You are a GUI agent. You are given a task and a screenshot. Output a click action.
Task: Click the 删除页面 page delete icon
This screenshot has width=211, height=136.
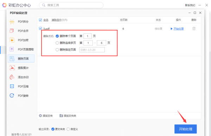pyautogui.click(x=12, y=59)
